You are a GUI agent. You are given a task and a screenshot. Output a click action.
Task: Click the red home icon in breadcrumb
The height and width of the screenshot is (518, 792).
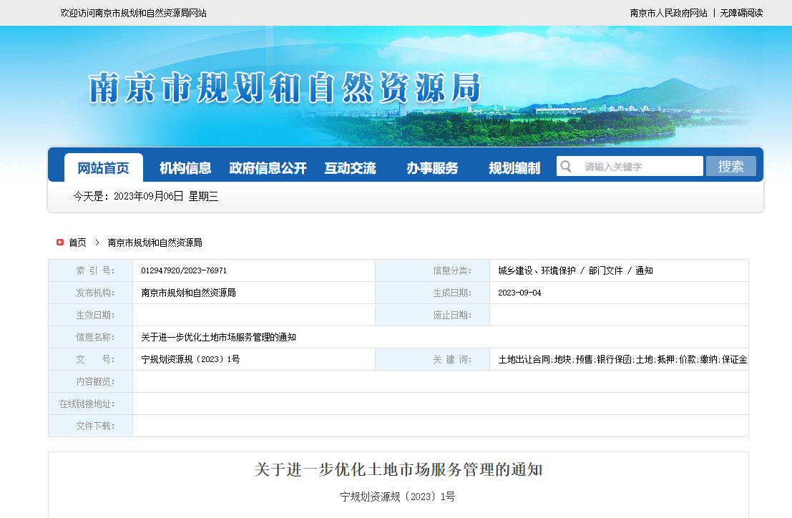(x=60, y=243)
